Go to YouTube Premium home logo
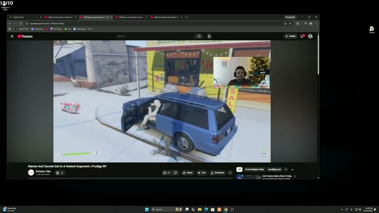The width and height of the screenshot is (379, 213). point(25,36)
